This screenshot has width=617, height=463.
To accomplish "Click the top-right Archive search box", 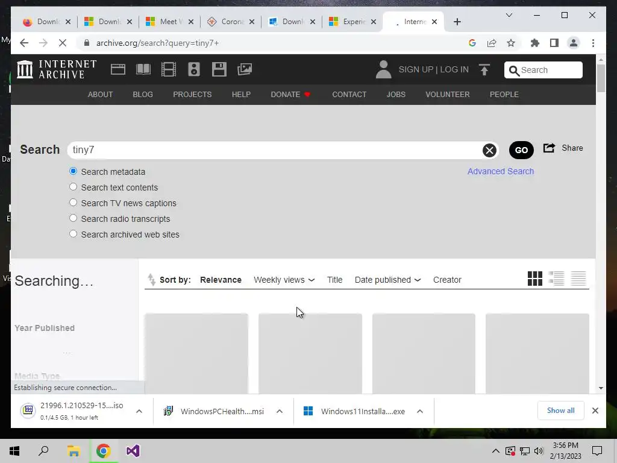I will click(543, 70).
